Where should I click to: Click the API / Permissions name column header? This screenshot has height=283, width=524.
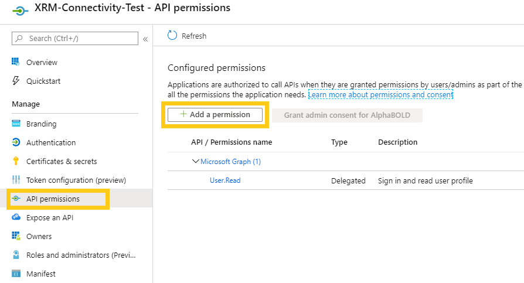coord(232,142)
